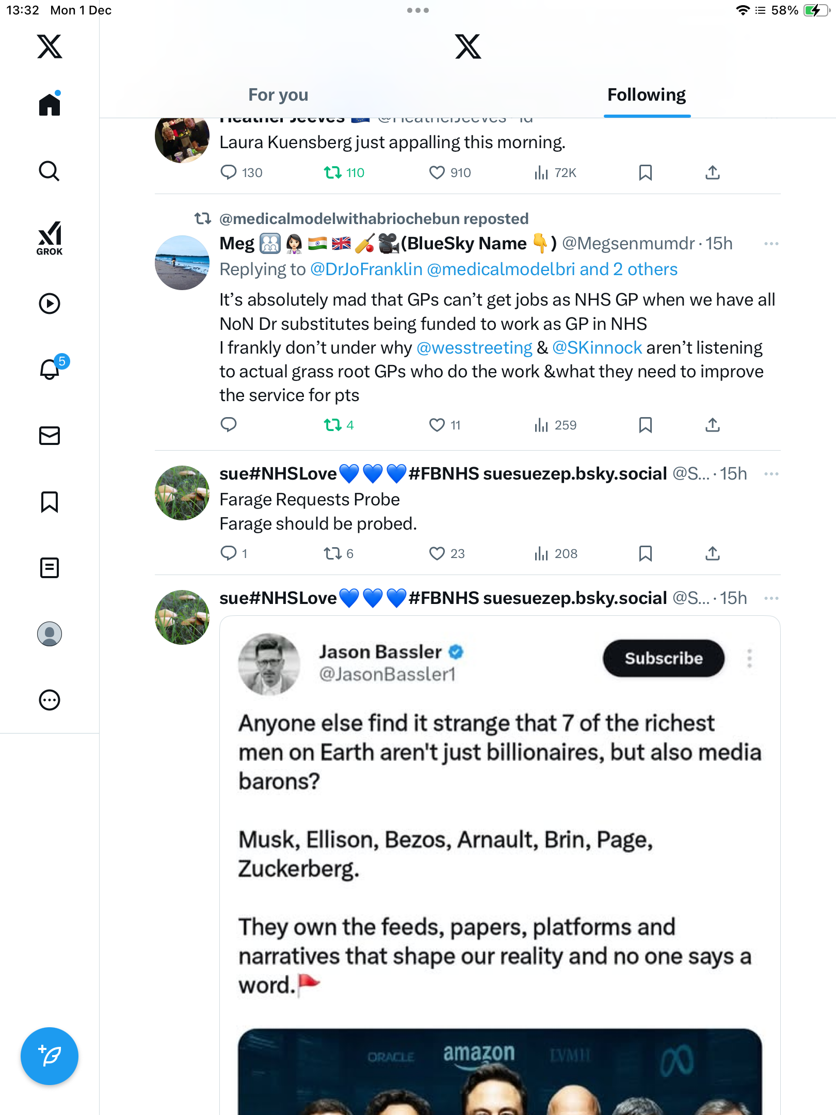This screenshot has height=1115, width=836.
Task: Click the Subscribe button for Jason Bassler
Action: click(664, 658)
